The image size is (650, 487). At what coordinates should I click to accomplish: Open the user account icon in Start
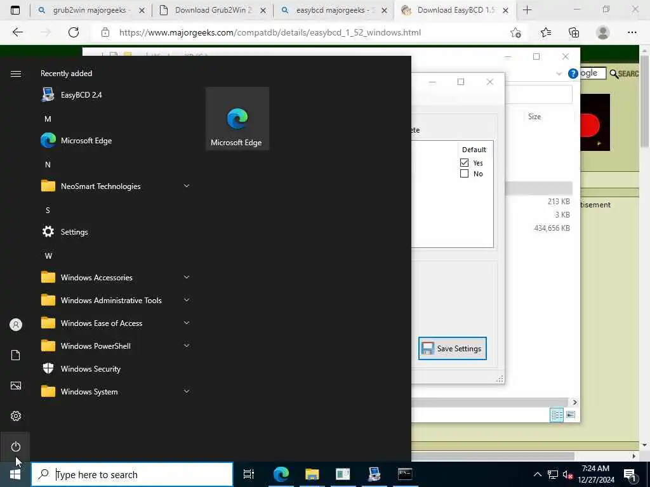(16, 325)
